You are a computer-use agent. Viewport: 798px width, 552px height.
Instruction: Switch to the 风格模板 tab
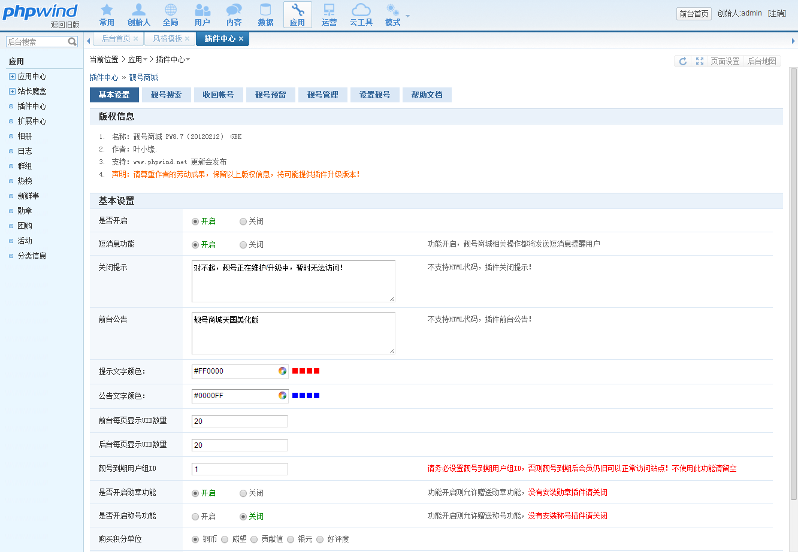168,38
